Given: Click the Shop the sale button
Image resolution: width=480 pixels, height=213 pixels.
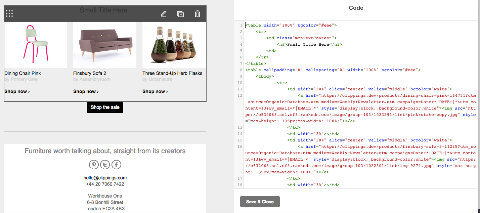Looking at the screenshot, I should (x=105, y=107).
